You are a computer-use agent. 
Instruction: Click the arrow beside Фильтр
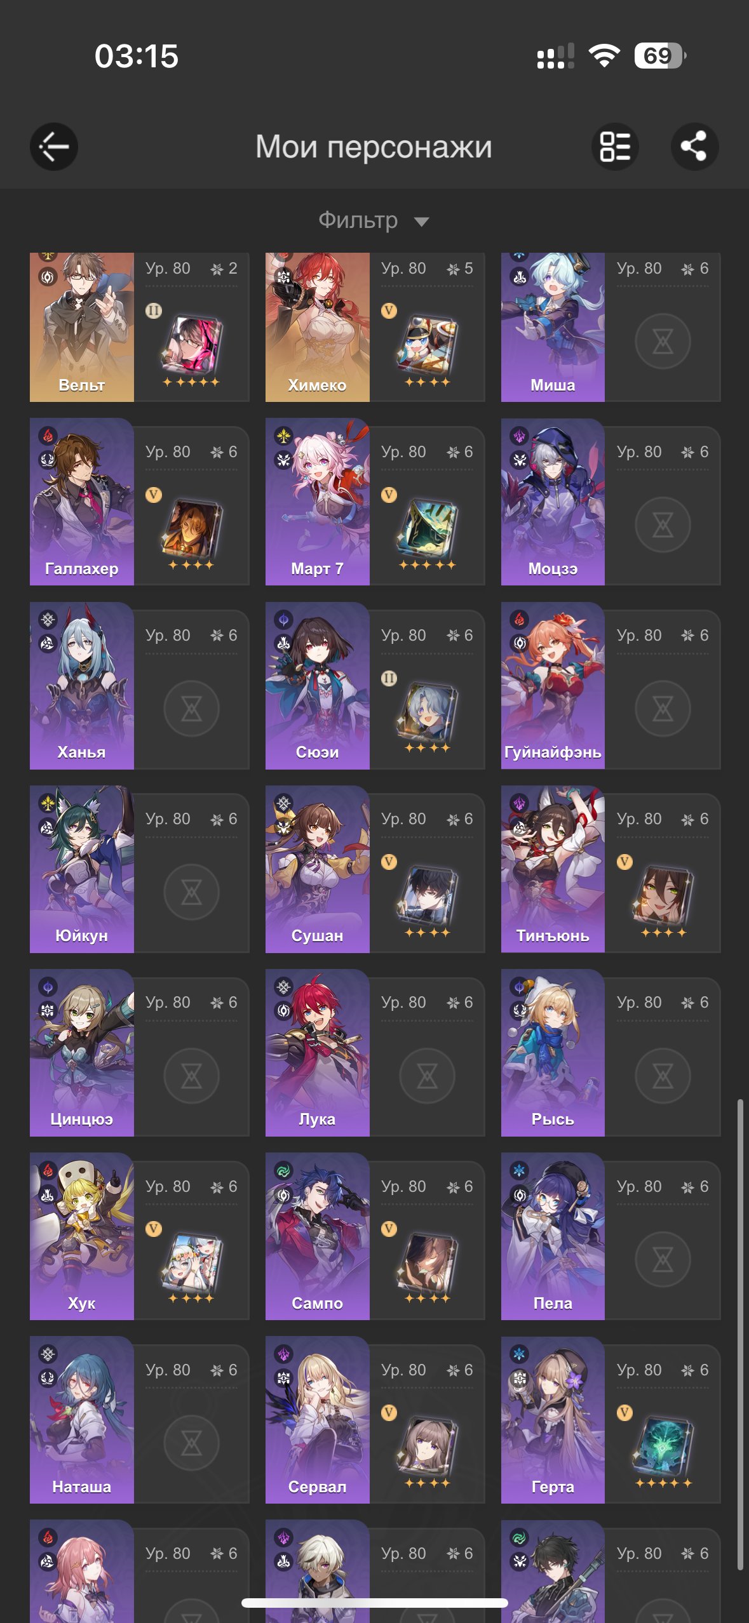421,222
